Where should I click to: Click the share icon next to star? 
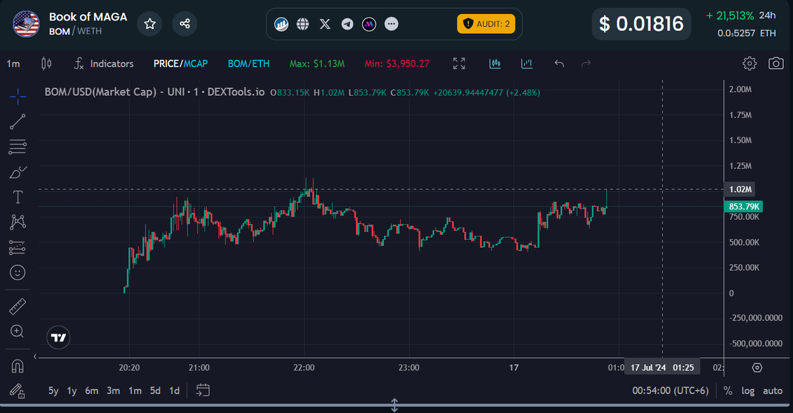(184, 24)
